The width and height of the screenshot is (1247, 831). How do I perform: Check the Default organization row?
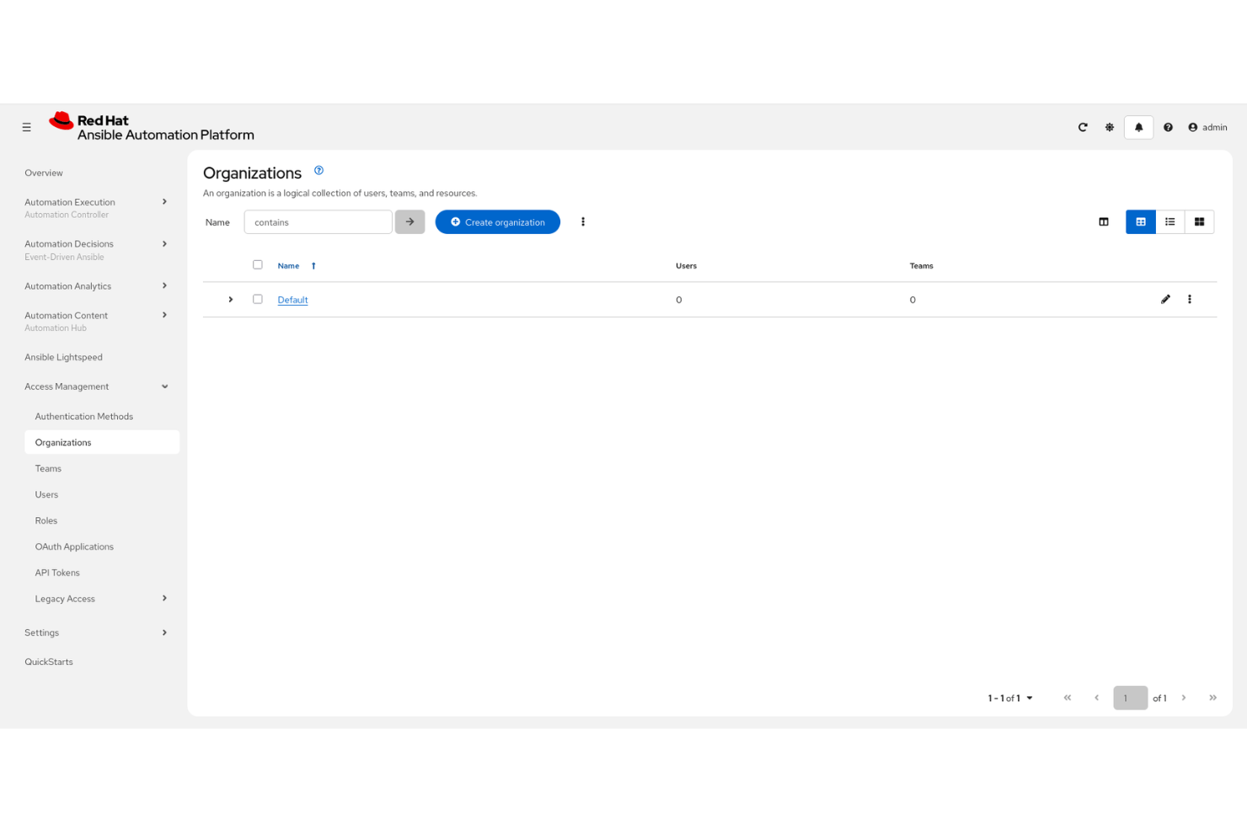tap(258, 299)
